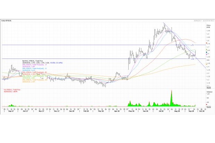Click the Price MYR axis header
This screenshot has height=143, width=215.
click(208, 26)
